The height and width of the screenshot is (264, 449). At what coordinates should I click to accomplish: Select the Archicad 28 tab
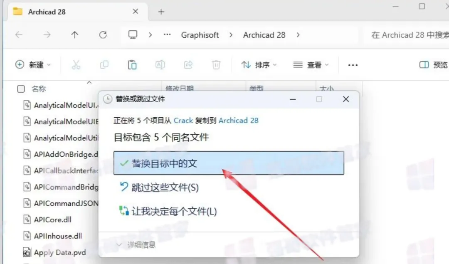(77, 12)
